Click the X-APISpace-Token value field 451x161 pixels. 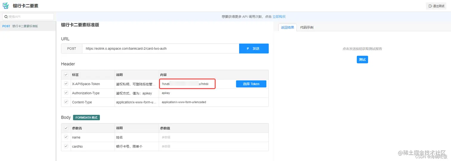[x=187, y=84]
